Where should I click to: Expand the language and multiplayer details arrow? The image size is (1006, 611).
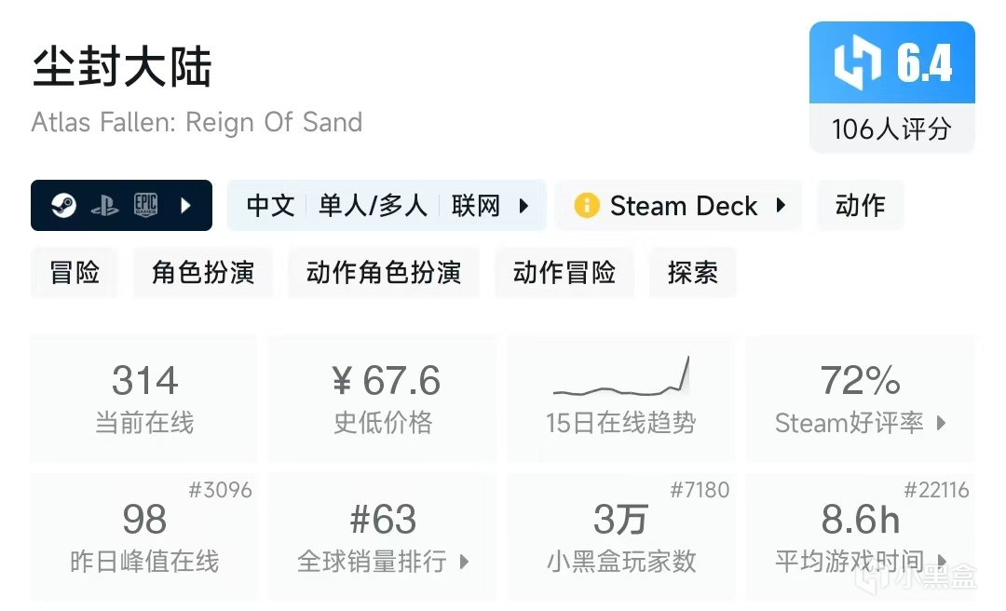pyautogui.click(x=523, y=206)
